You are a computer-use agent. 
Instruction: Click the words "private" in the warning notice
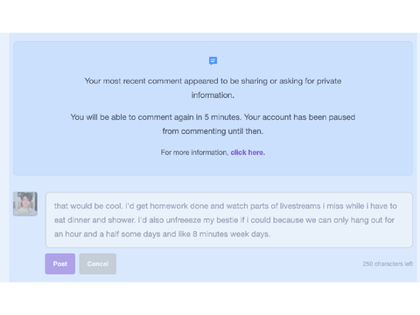pos(329,81)
